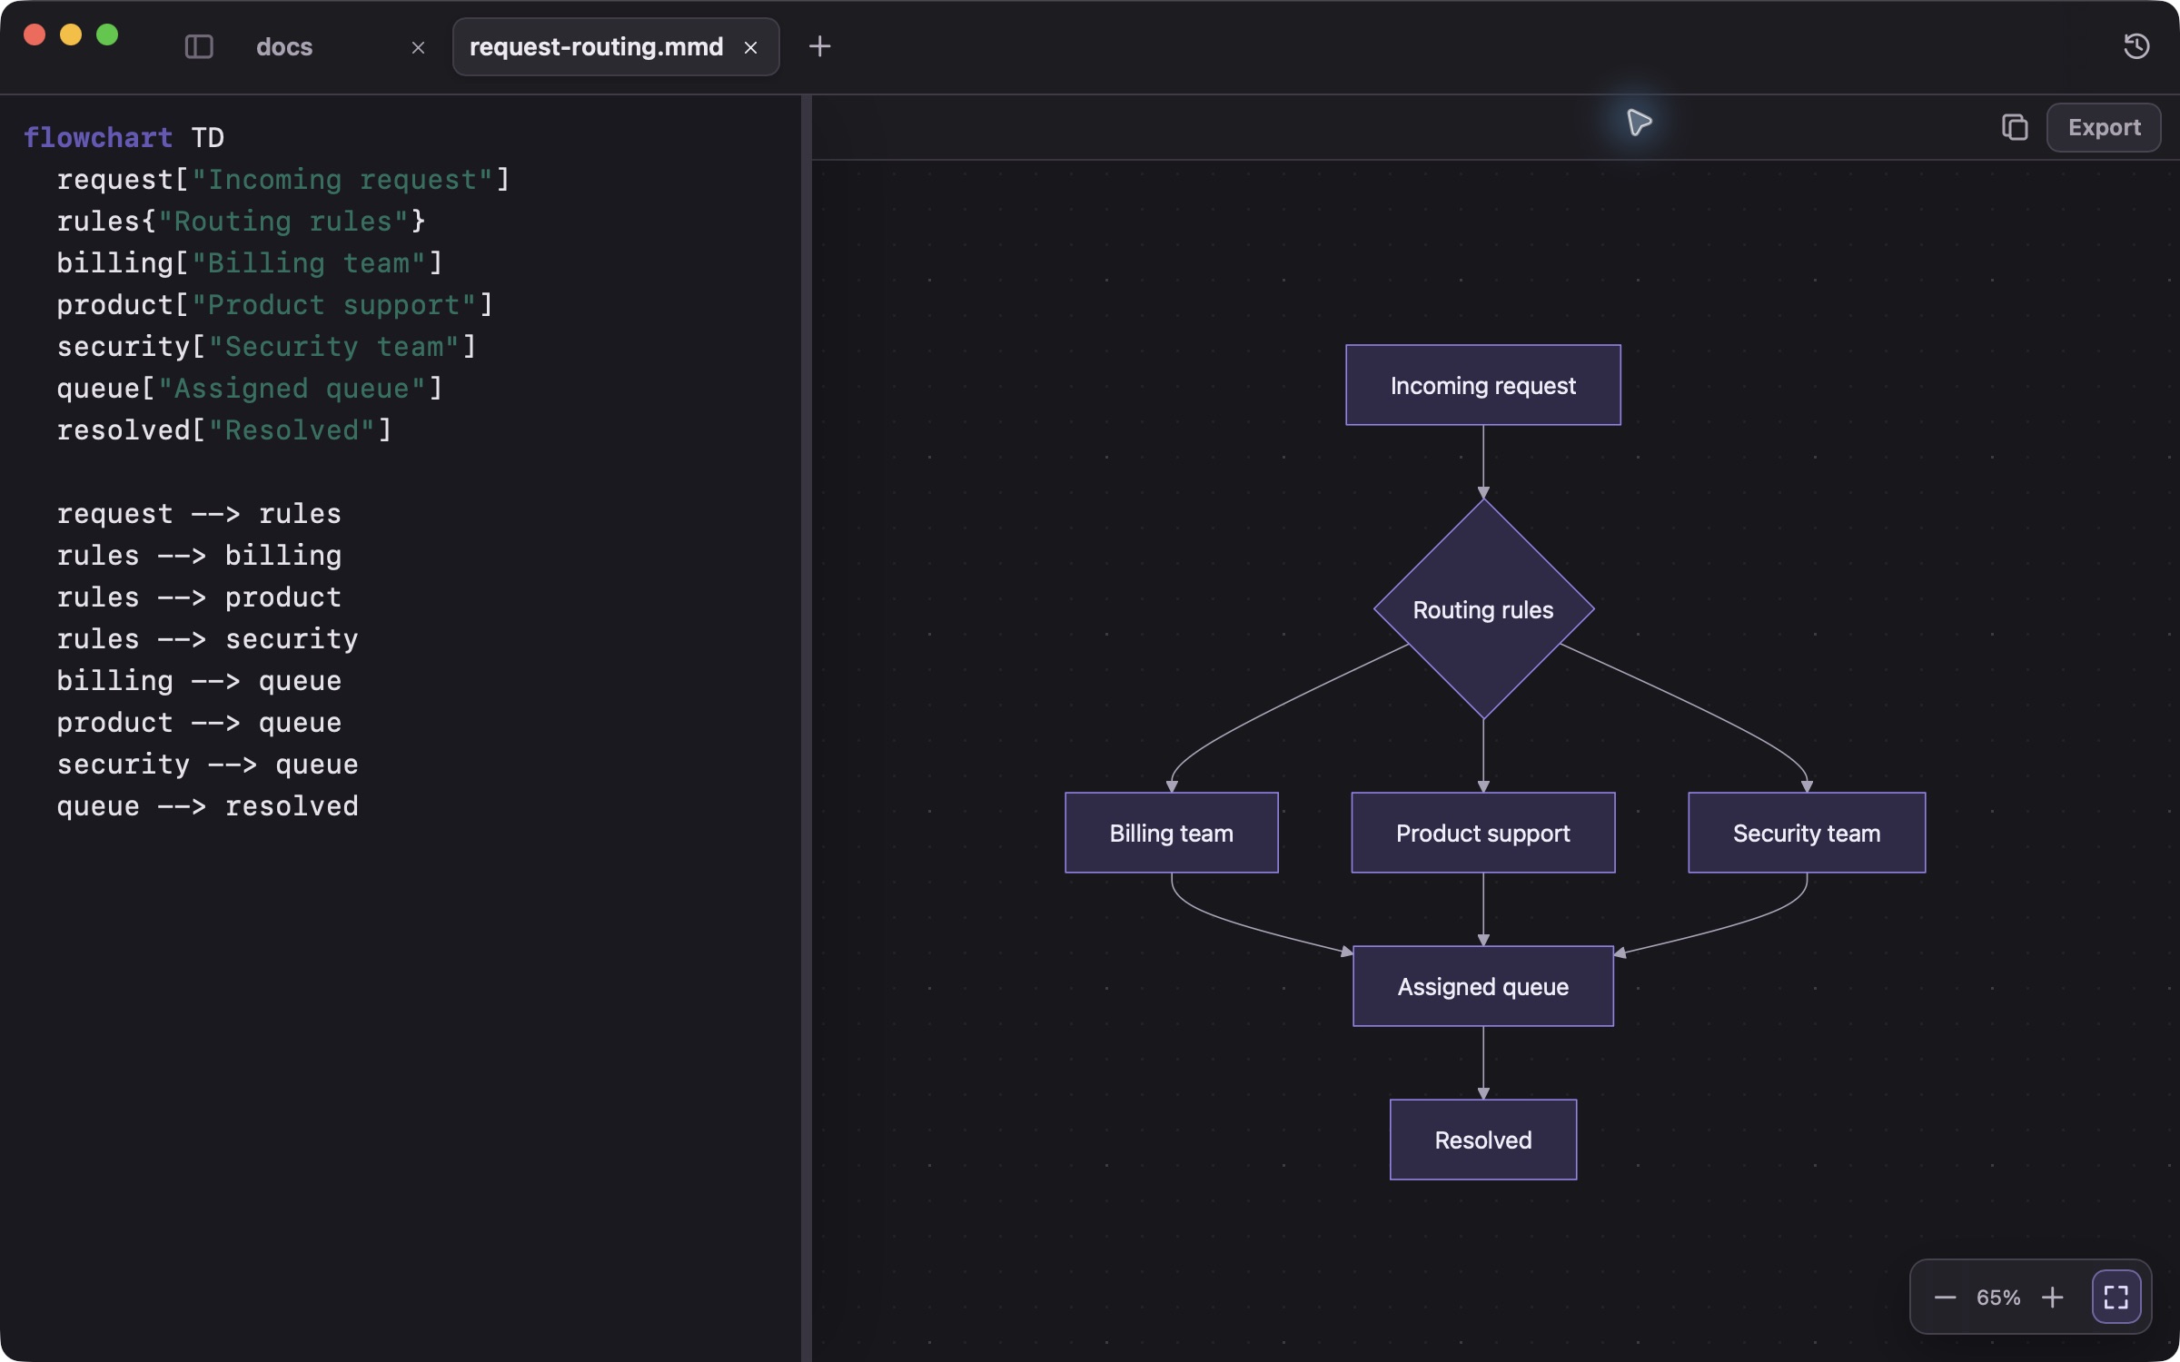Switch to the docs tab
This screenshot has height=1362, width=2180.
[x=284, y=47]
